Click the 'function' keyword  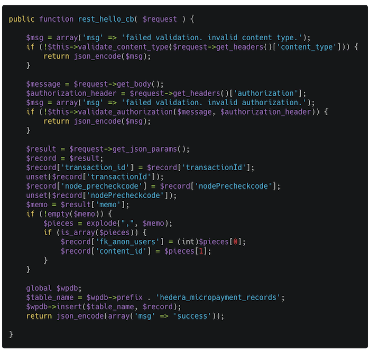[56, 19]
